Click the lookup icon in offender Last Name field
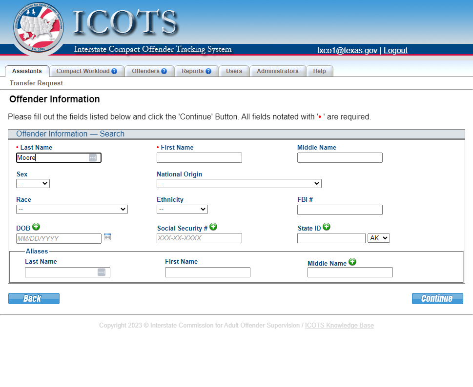Viewport: 473px width, 387px height. (x=93, y=157)
